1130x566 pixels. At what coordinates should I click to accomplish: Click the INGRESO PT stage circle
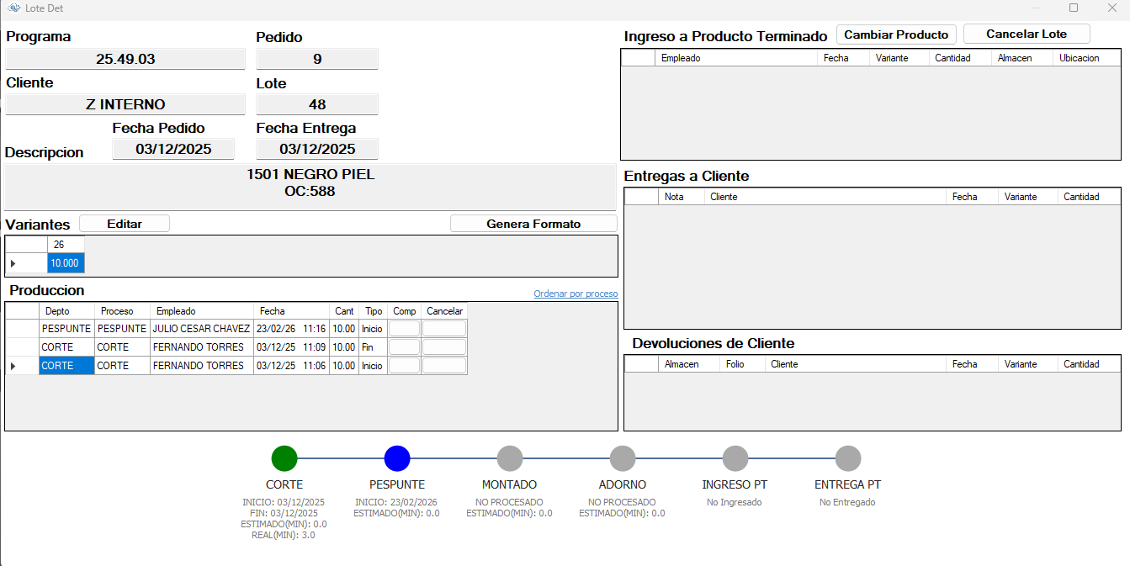735,458
